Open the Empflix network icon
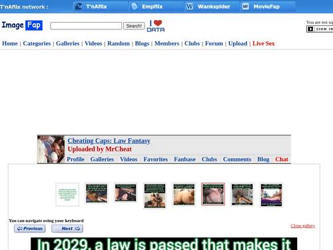 coord(135,7)
